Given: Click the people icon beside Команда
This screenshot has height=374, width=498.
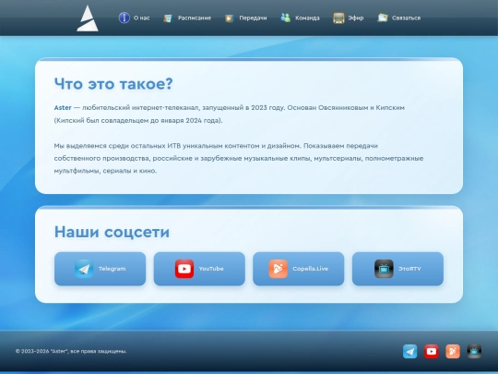Looking at the screenshot, I should tap(286, 18).
